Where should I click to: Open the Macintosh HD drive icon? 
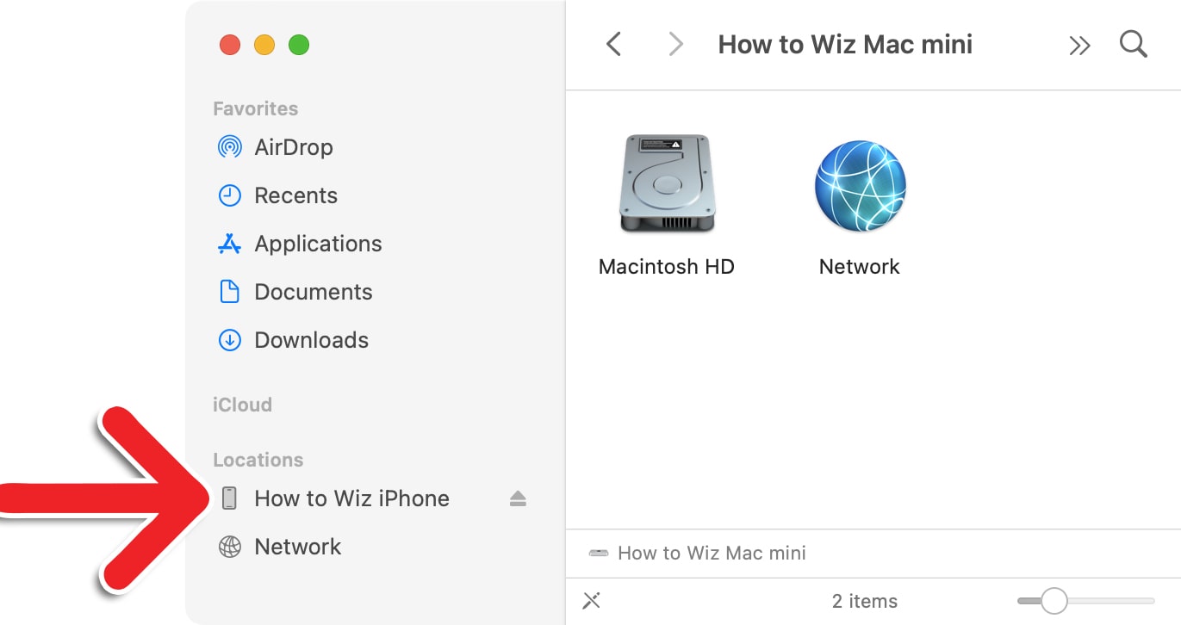[667, 184]
